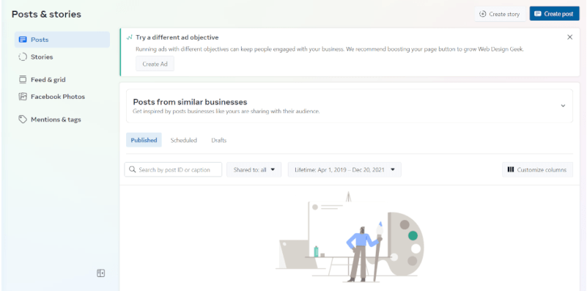
Task: Switch to the Scheduled tab
Action: [184, 140]
